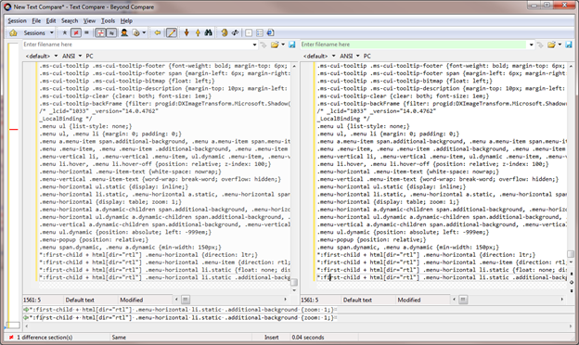Screen dimensions: 579x345
Task: Click the '0.04 seconds' status text
Action: (x=308, y=338)
